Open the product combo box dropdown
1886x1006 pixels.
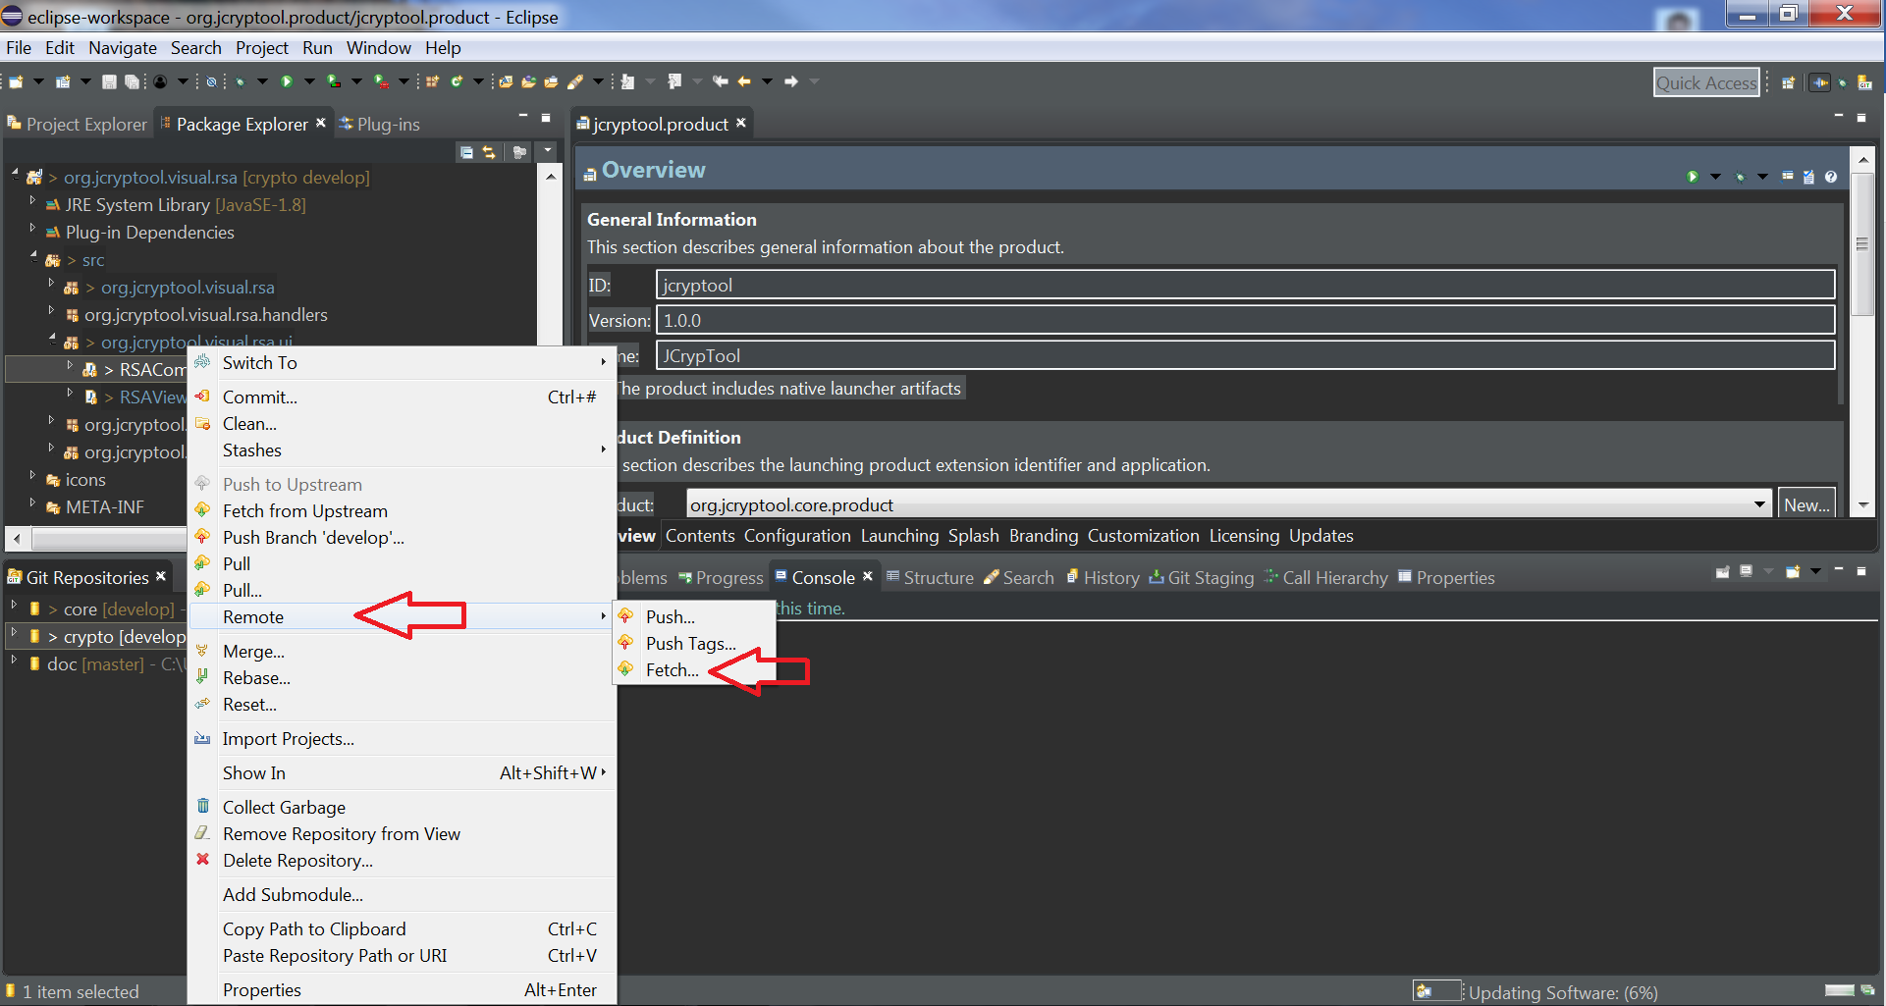coord(1759,504)
